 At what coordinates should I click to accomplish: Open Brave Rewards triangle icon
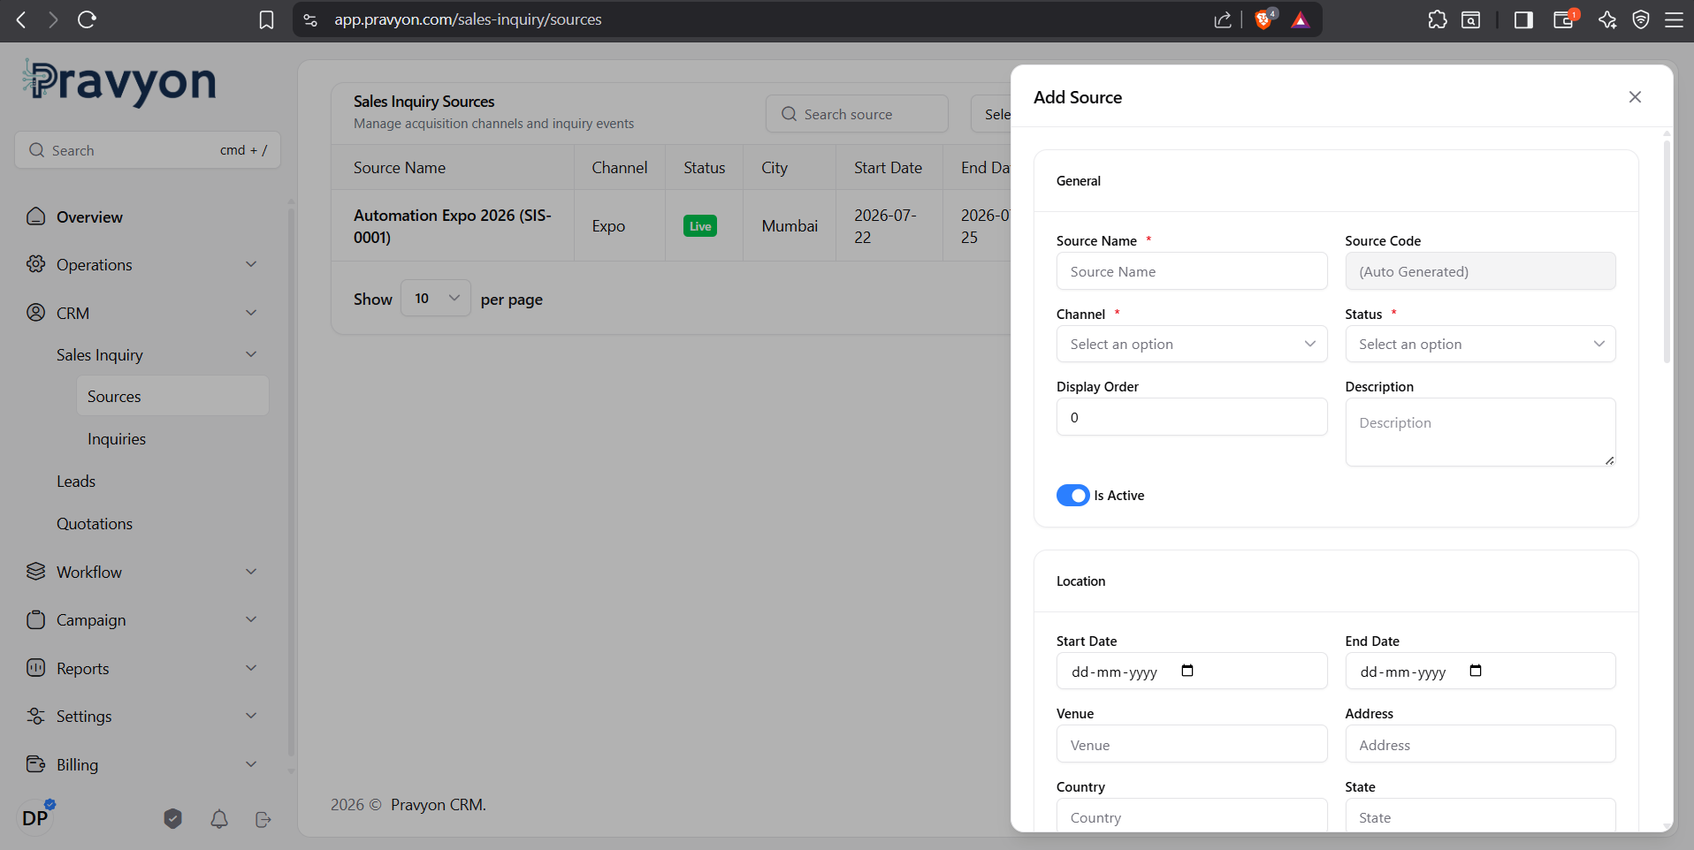[1300, 19]
